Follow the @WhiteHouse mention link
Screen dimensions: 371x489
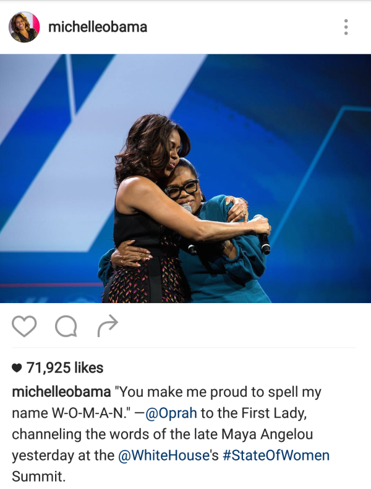[x=164, y=456]
